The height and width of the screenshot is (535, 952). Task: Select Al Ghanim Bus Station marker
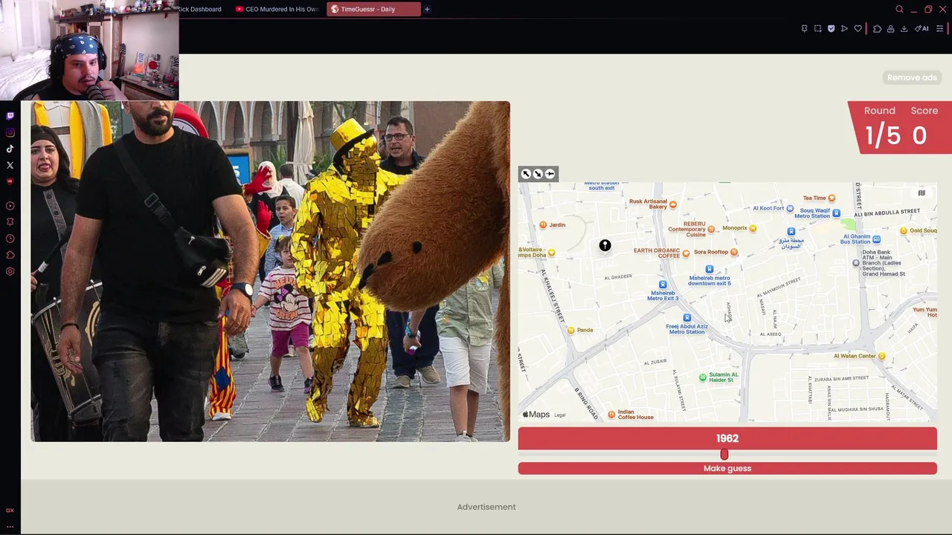[876, 239]
